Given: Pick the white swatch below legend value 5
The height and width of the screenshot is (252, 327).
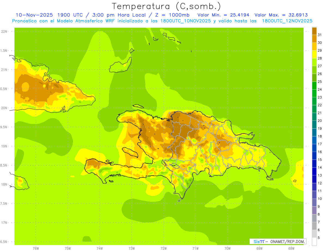Looking at the screenshot, I should [314, 241].
